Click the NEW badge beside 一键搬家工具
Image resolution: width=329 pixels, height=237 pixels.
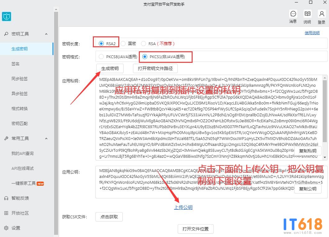(x=40, y=184)
